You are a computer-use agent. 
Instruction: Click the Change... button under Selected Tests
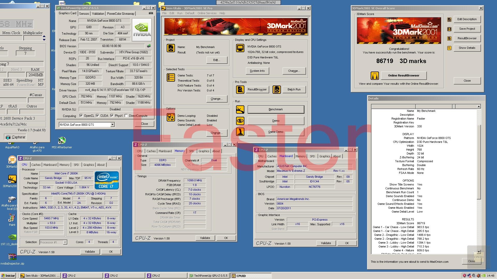click(x=217, y=99)
